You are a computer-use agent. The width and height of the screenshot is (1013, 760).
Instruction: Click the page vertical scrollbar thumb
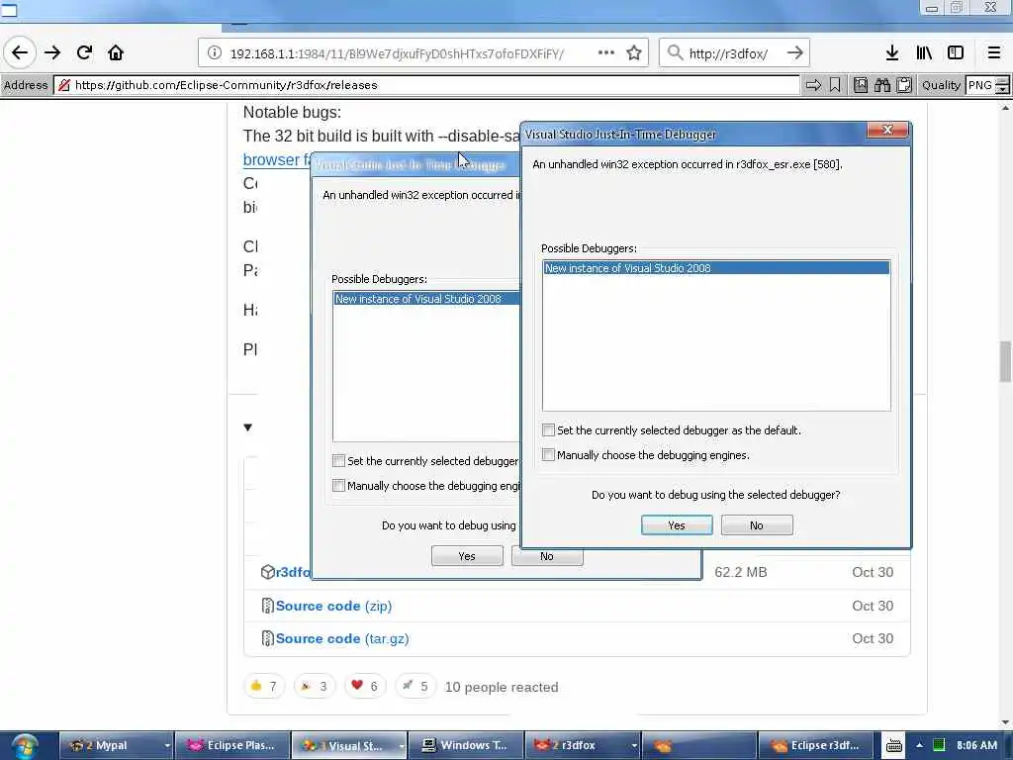click(1005, 361)
